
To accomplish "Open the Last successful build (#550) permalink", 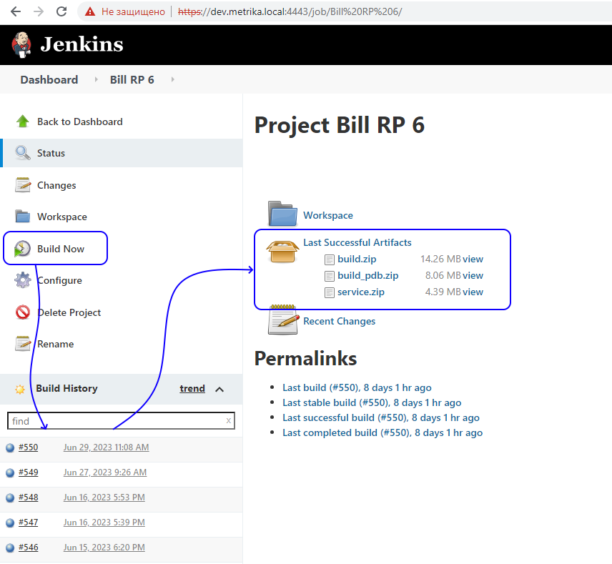I will pos(380,417).
